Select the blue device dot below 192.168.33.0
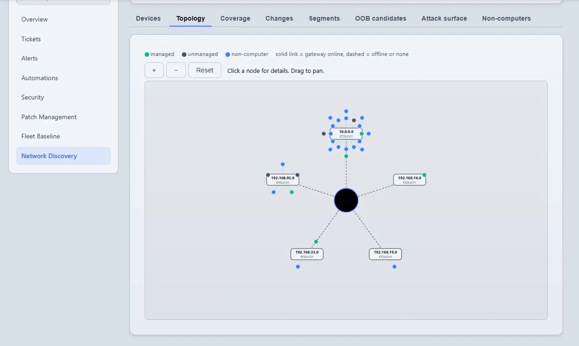The height and width of the screenshot is (346, 579). pyautogui.click(x=298, y=267)
